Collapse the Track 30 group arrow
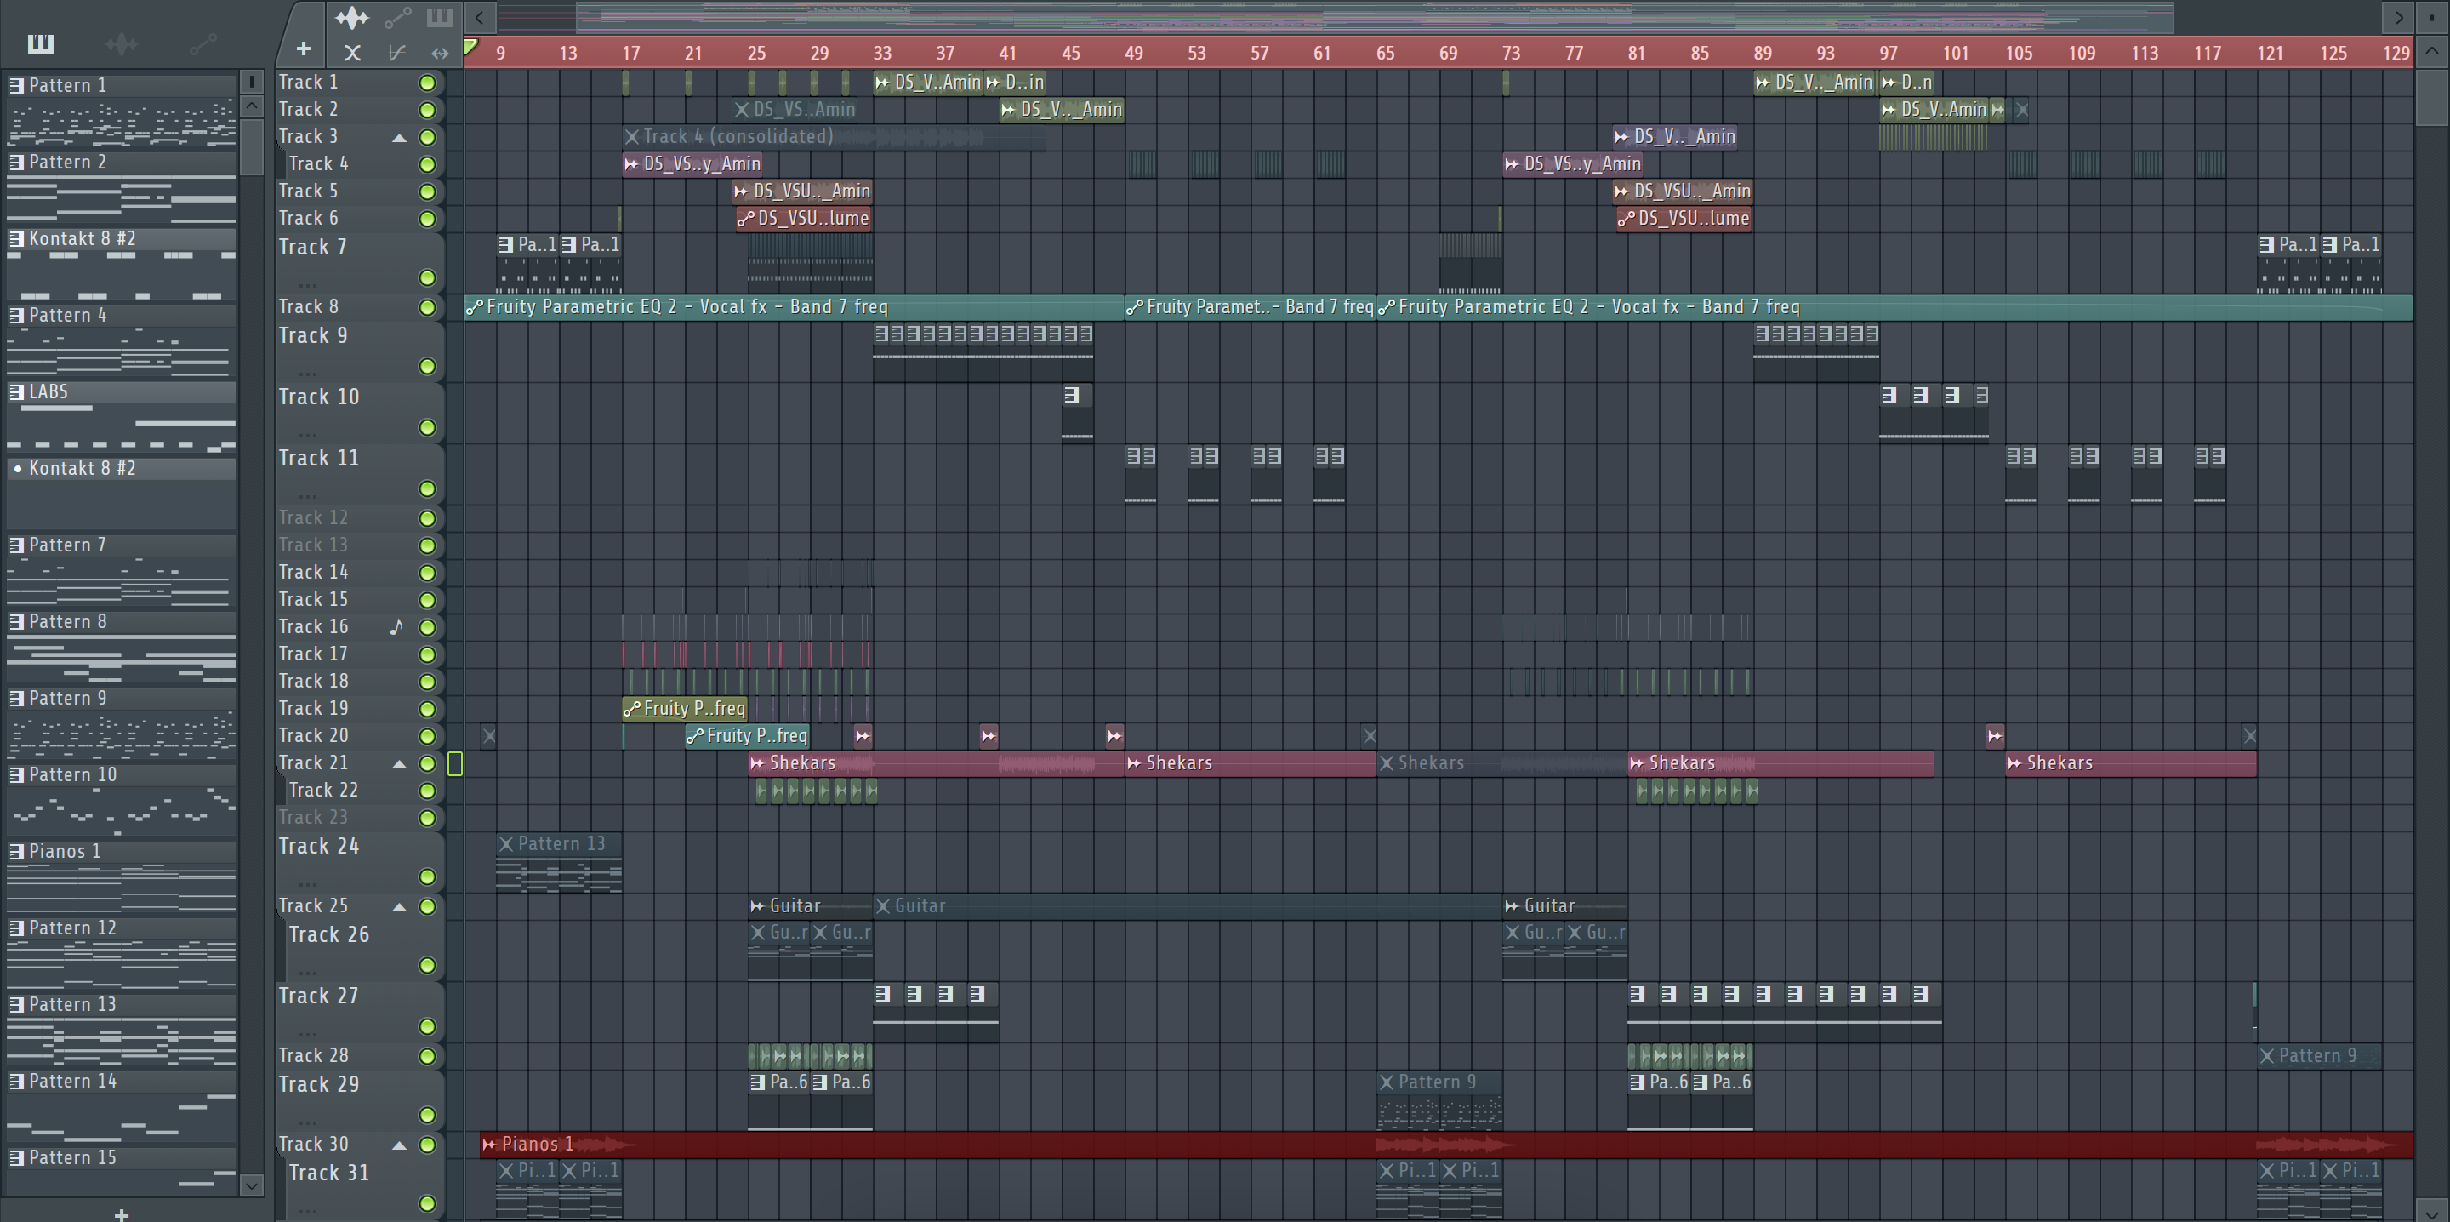 point(400,1145)
